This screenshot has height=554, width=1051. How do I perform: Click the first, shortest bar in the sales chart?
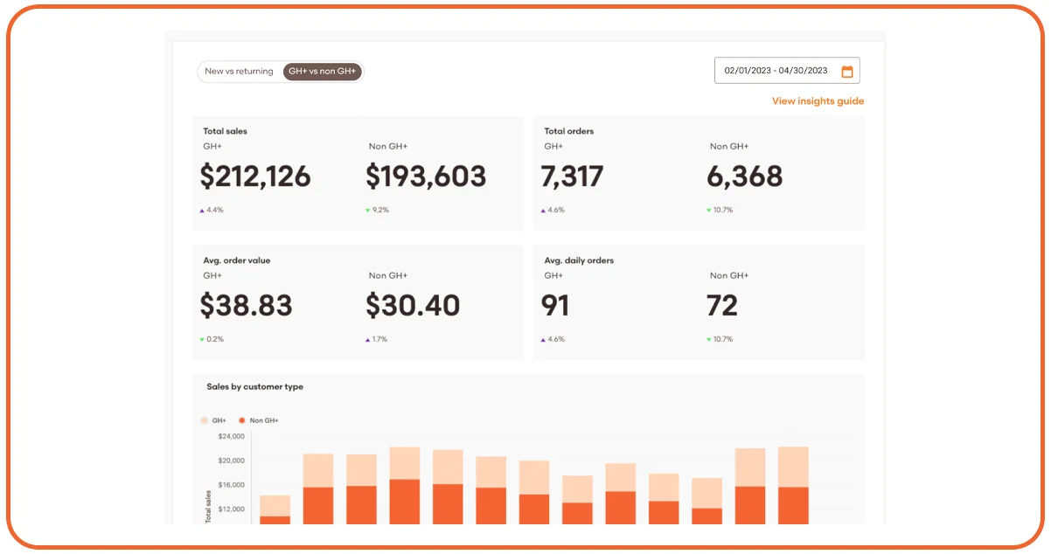275,510
